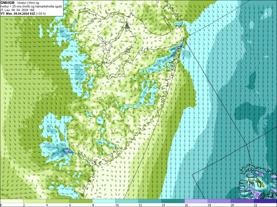Click the 14-16 m/s dark teal legend swatch
277x207 pixels.
[173, 201]
